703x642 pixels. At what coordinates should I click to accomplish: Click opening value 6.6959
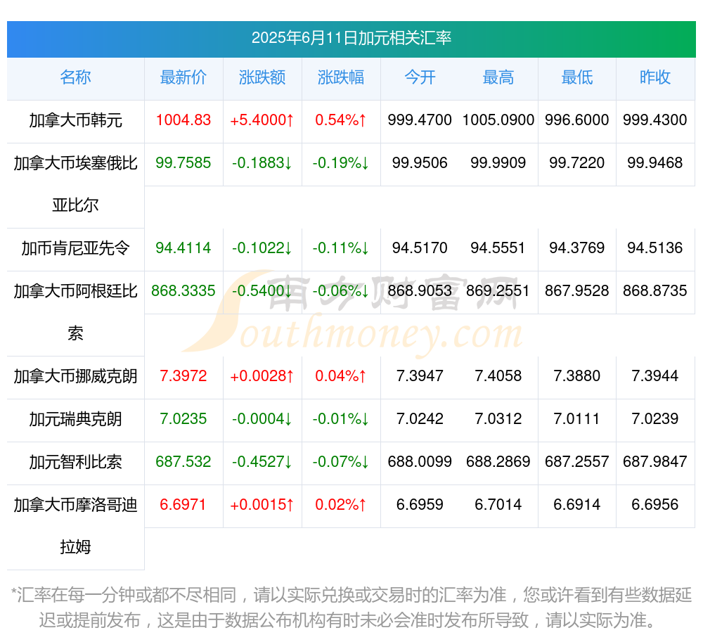(420, 505)
